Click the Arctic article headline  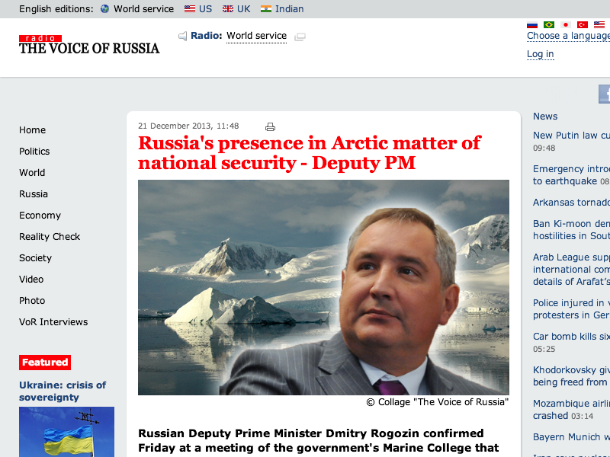309,152
